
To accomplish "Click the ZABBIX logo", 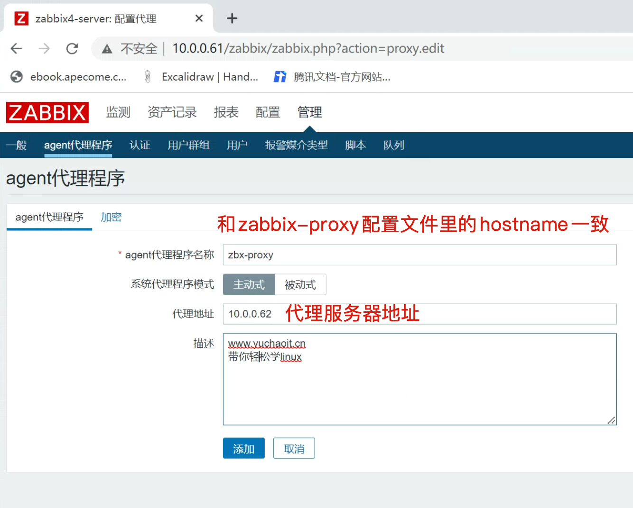I will [x=47, y=113].
